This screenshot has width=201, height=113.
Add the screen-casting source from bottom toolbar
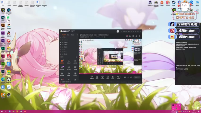click(x=102, y=77)
